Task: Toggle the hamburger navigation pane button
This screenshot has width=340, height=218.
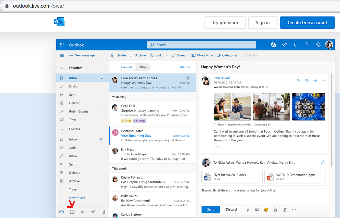Action: coord(62,55)
